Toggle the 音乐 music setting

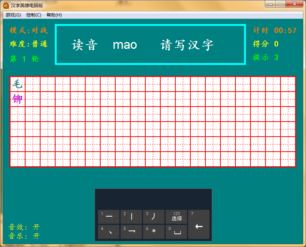(x=24, y=236)
